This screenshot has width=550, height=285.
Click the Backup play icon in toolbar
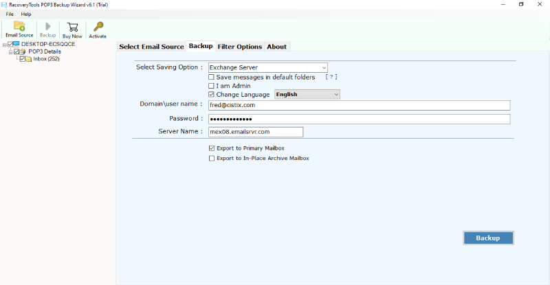tap(47, 26)
